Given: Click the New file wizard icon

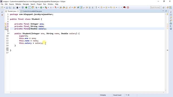Looking at the screenshot, I should click(x=2, y=8).
